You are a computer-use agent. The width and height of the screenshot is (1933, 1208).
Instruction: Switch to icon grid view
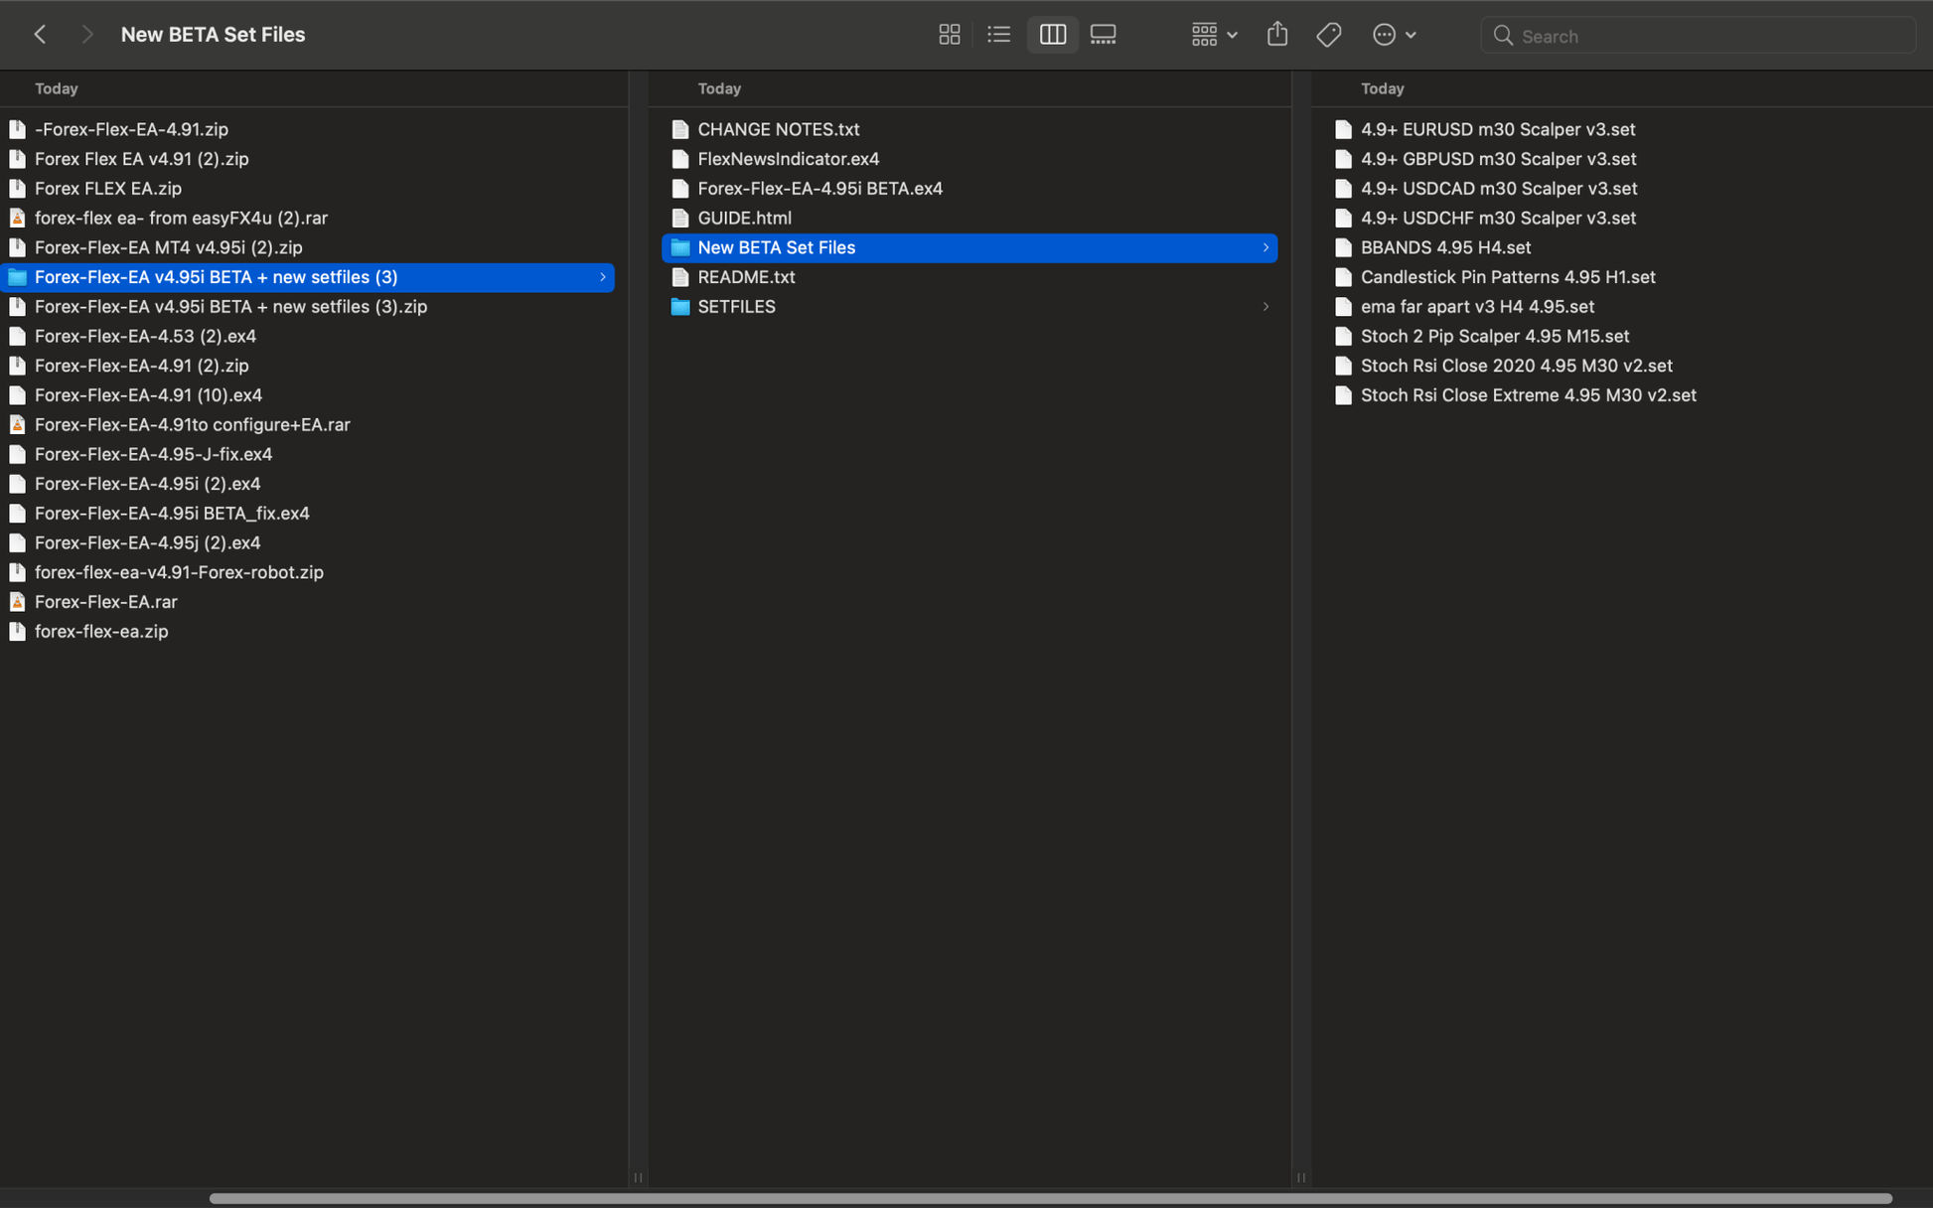pyautogui.click(x=949, y=35)
